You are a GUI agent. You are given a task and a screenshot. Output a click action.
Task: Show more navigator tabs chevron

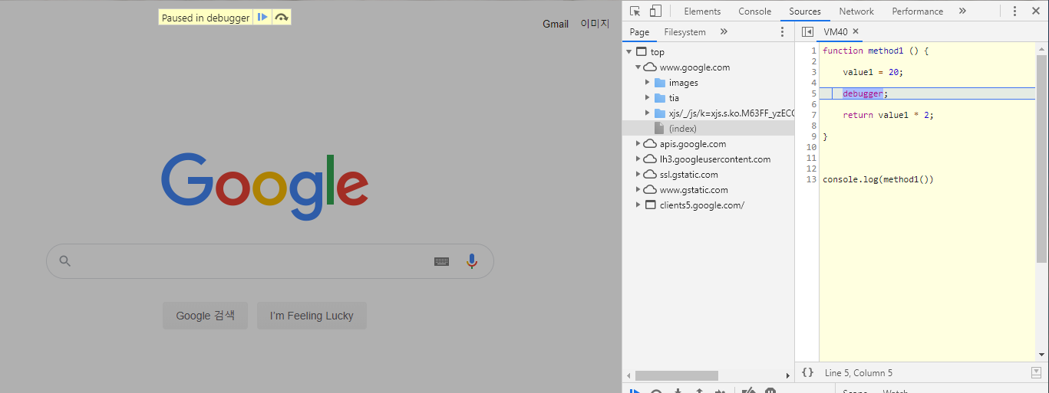coord(724,32)
